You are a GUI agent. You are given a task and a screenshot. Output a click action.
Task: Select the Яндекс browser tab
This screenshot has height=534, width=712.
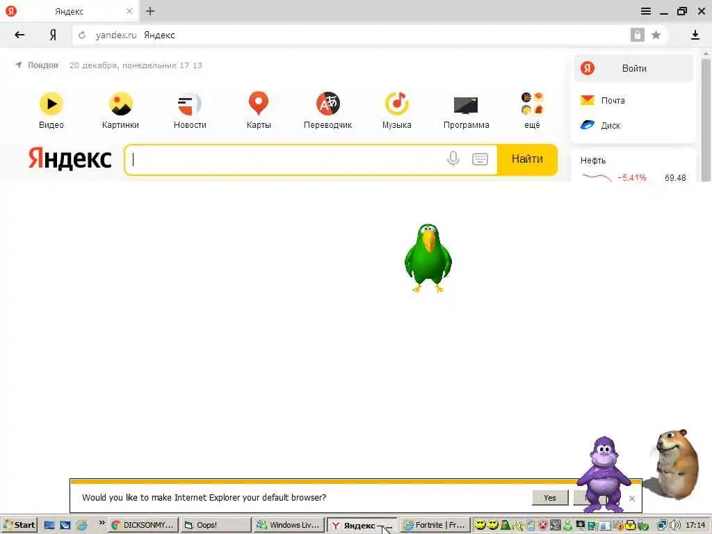(69, 11)
